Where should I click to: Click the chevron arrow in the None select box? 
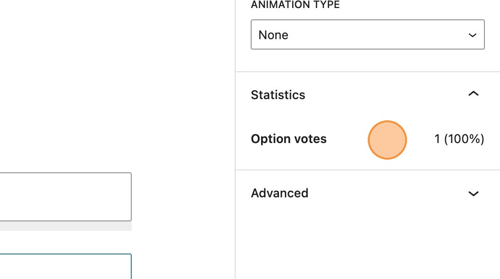(x=472, y=35)
